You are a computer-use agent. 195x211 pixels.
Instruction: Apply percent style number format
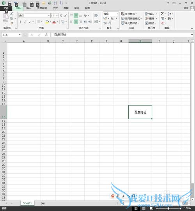tap(112, 19)
